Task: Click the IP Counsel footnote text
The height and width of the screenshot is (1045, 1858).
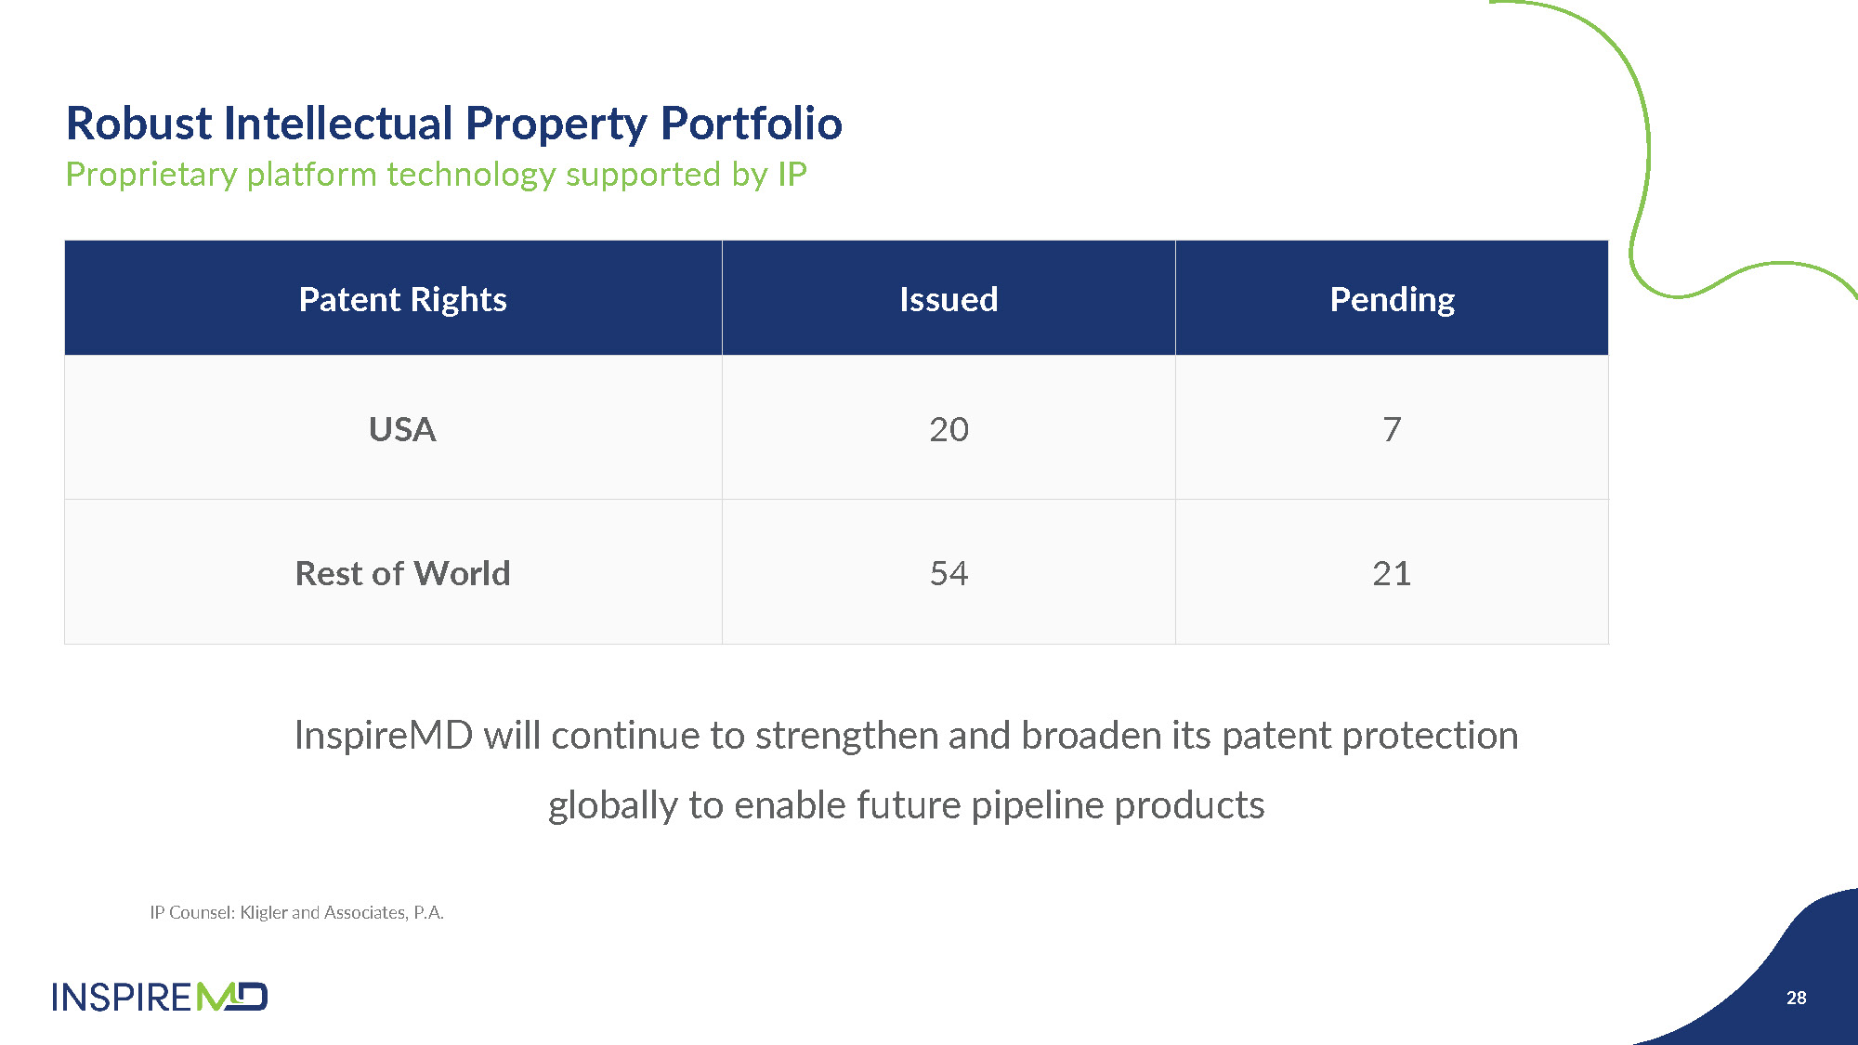Action: coord(296,912)
